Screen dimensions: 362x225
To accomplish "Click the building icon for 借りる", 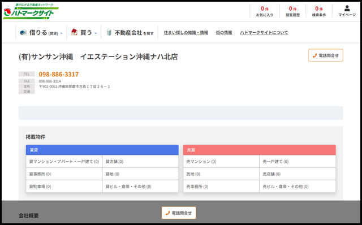I will 23,33.
